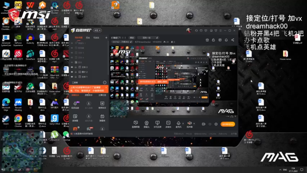307x173 pixels.
Task: Open the 弹幕秀 tool
Action: [102, 118]
